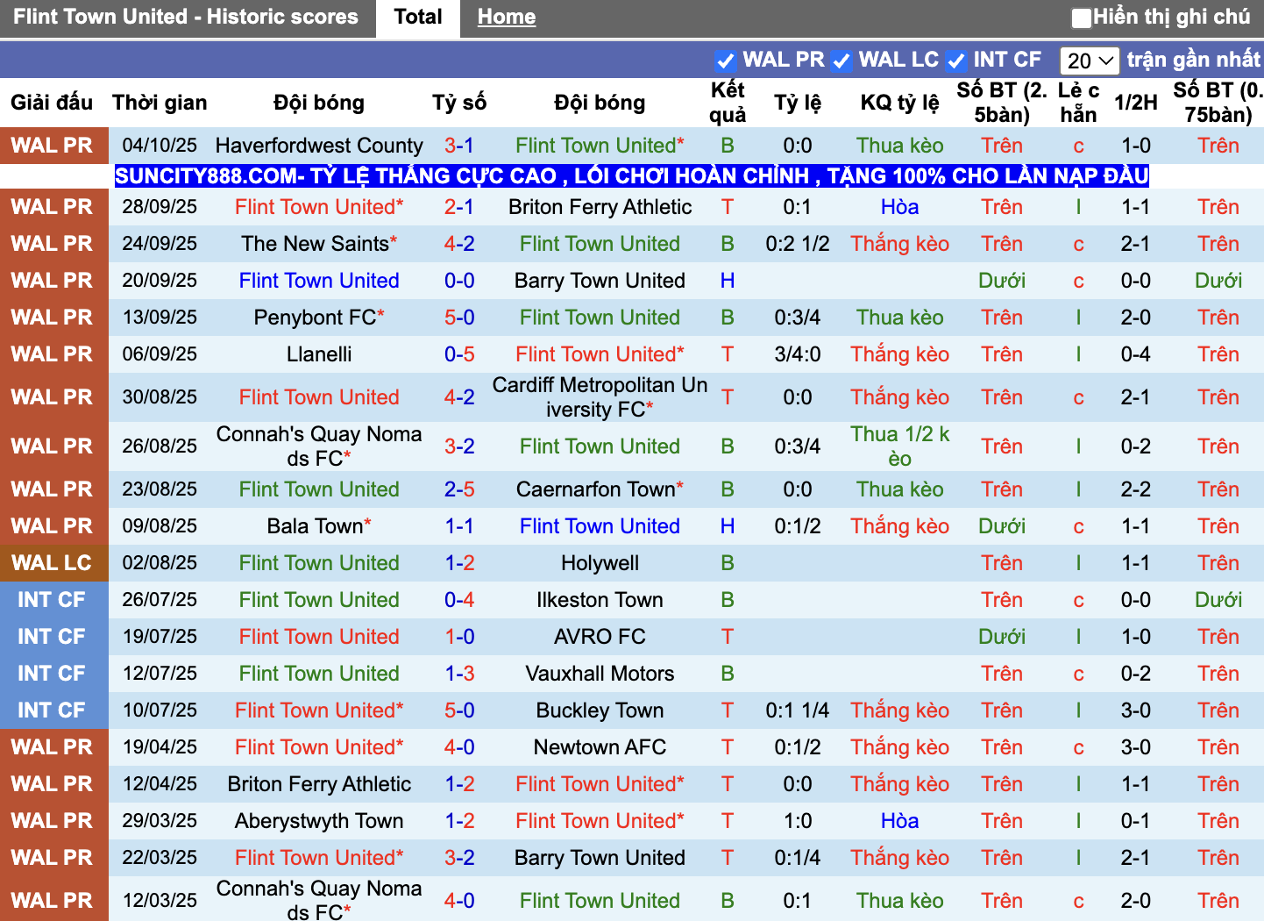
Task: Click the Thời gian column header
Action: point(160,103)
